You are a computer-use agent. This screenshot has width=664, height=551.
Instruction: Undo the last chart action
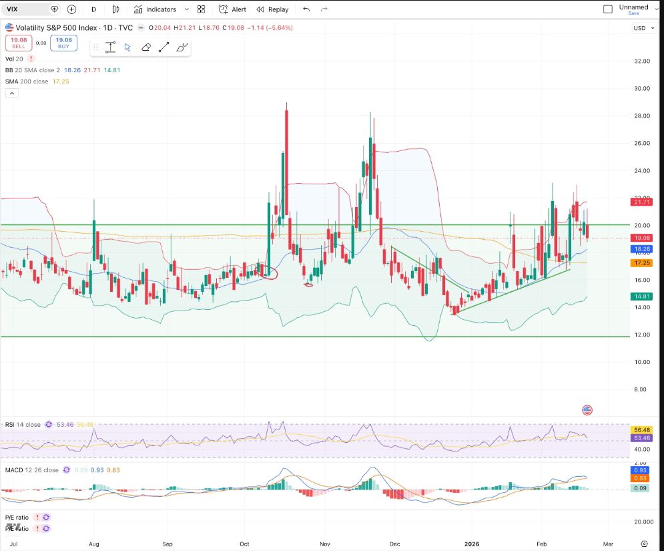point(306,9)
